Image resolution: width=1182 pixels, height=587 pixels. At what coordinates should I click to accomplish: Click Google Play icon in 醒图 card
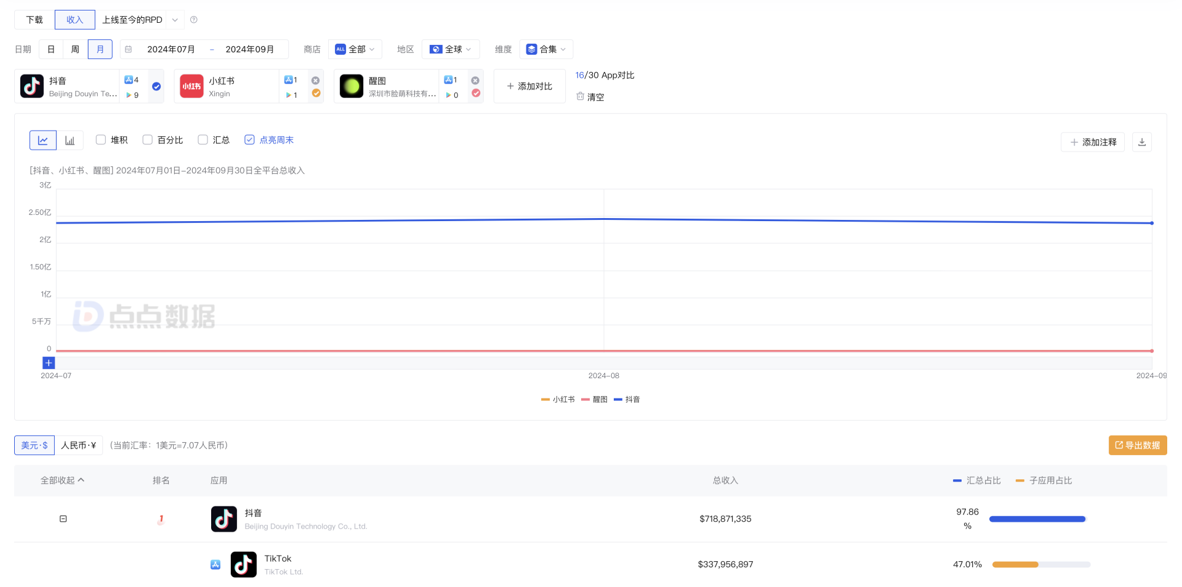click(x=448, y=95)
